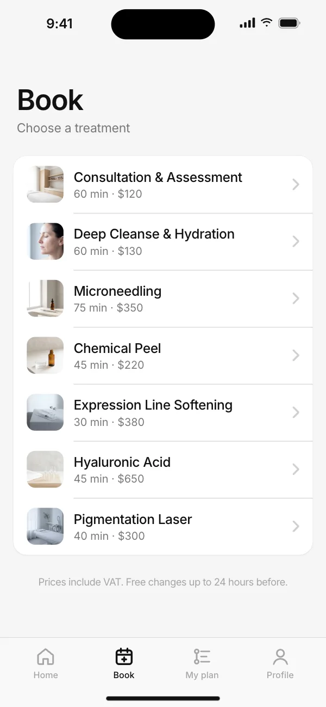Tap the Wi-Fi status icon
The height and width of the screenshot is (707, 326).
(x=266, y=23)
